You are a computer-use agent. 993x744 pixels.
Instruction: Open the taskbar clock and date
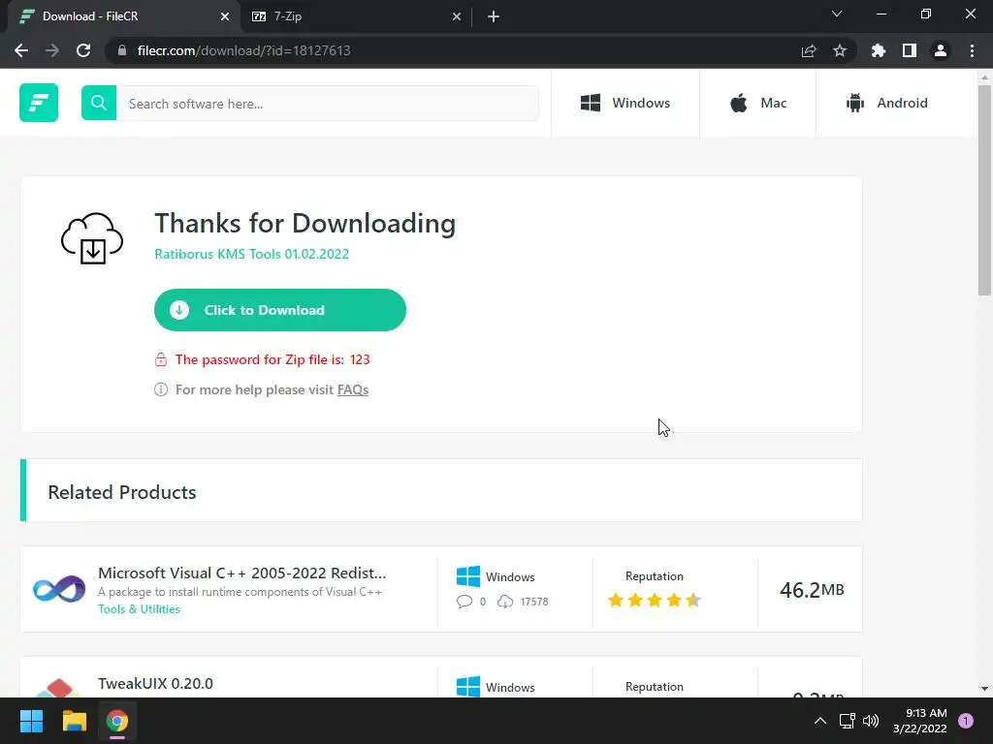point(919,721)
